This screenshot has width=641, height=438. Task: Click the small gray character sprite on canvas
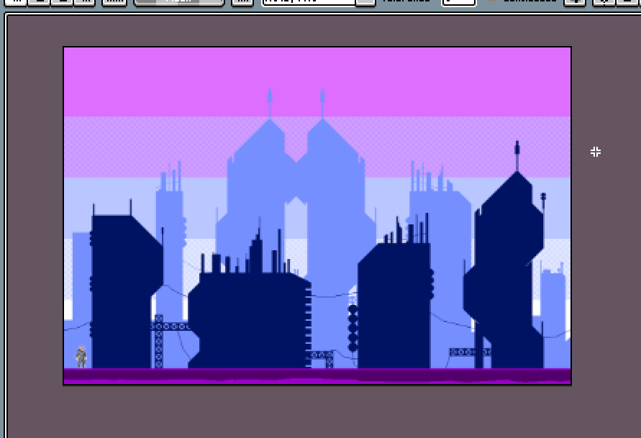click(81, 357)
